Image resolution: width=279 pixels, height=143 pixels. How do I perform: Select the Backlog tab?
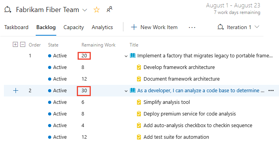pyautogui.click(x=46, y=27)
